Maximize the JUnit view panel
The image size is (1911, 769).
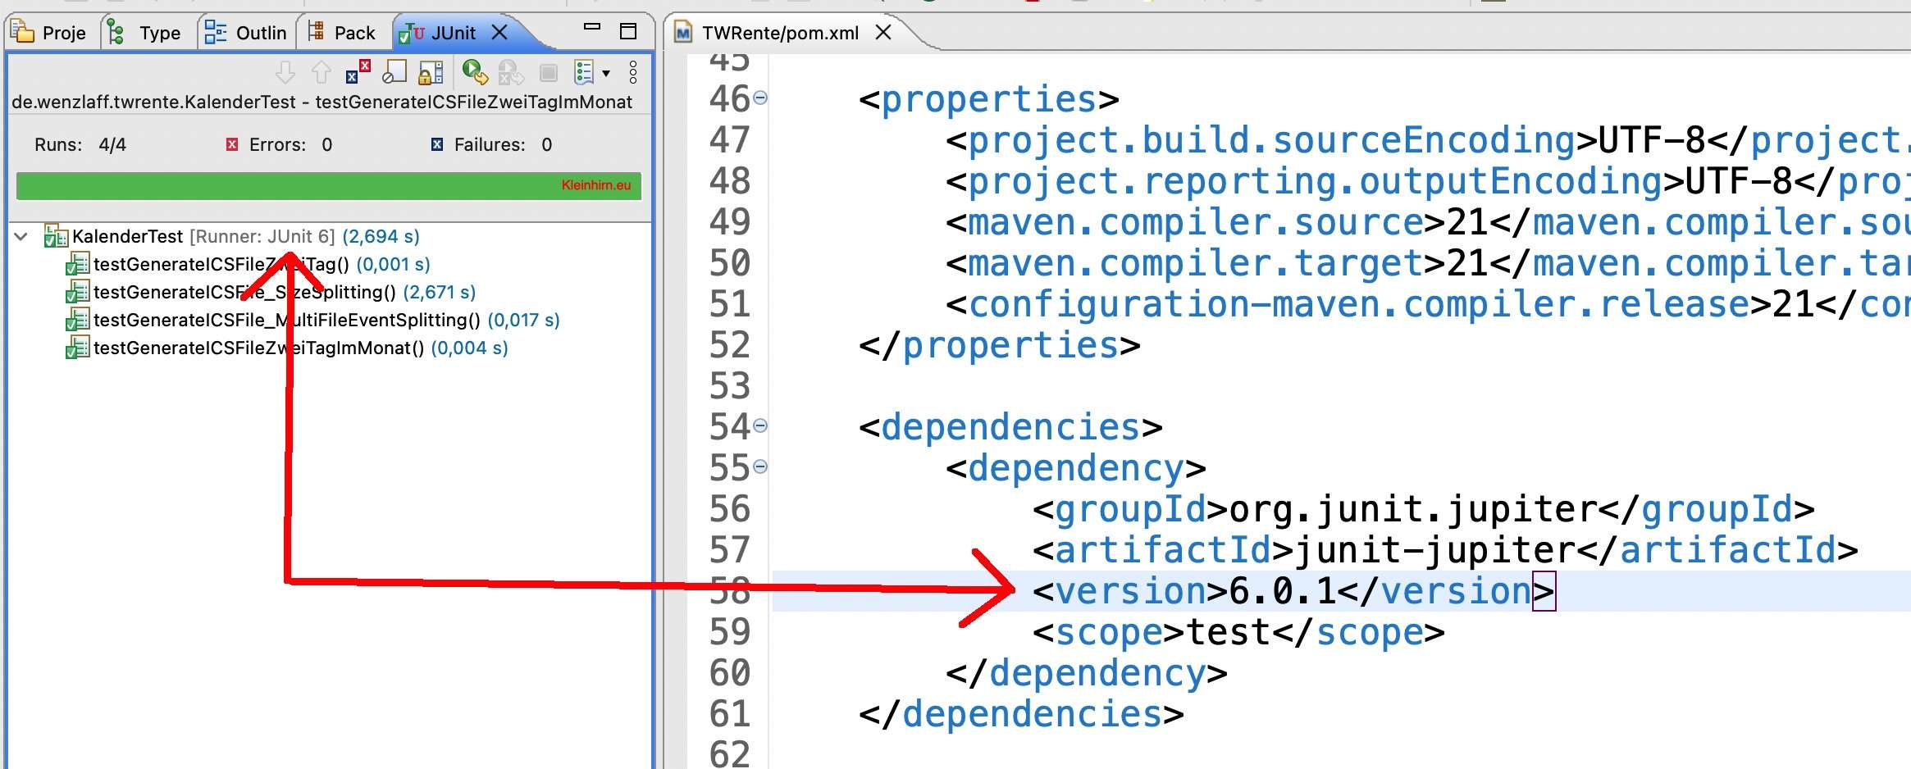[628, 31]
